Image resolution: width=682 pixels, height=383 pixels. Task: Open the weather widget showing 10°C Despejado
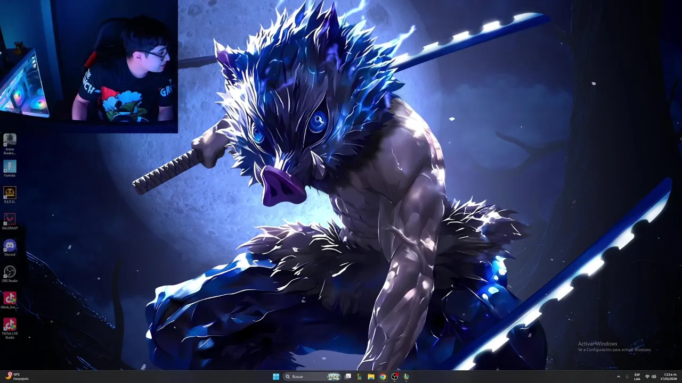point(17,377)
